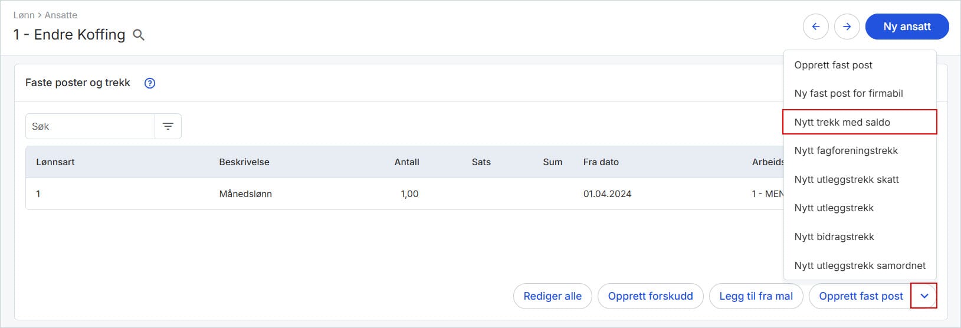961x328 pixels.
Task: Go to next employee with right arrow
Action: (x=847, y=27)
